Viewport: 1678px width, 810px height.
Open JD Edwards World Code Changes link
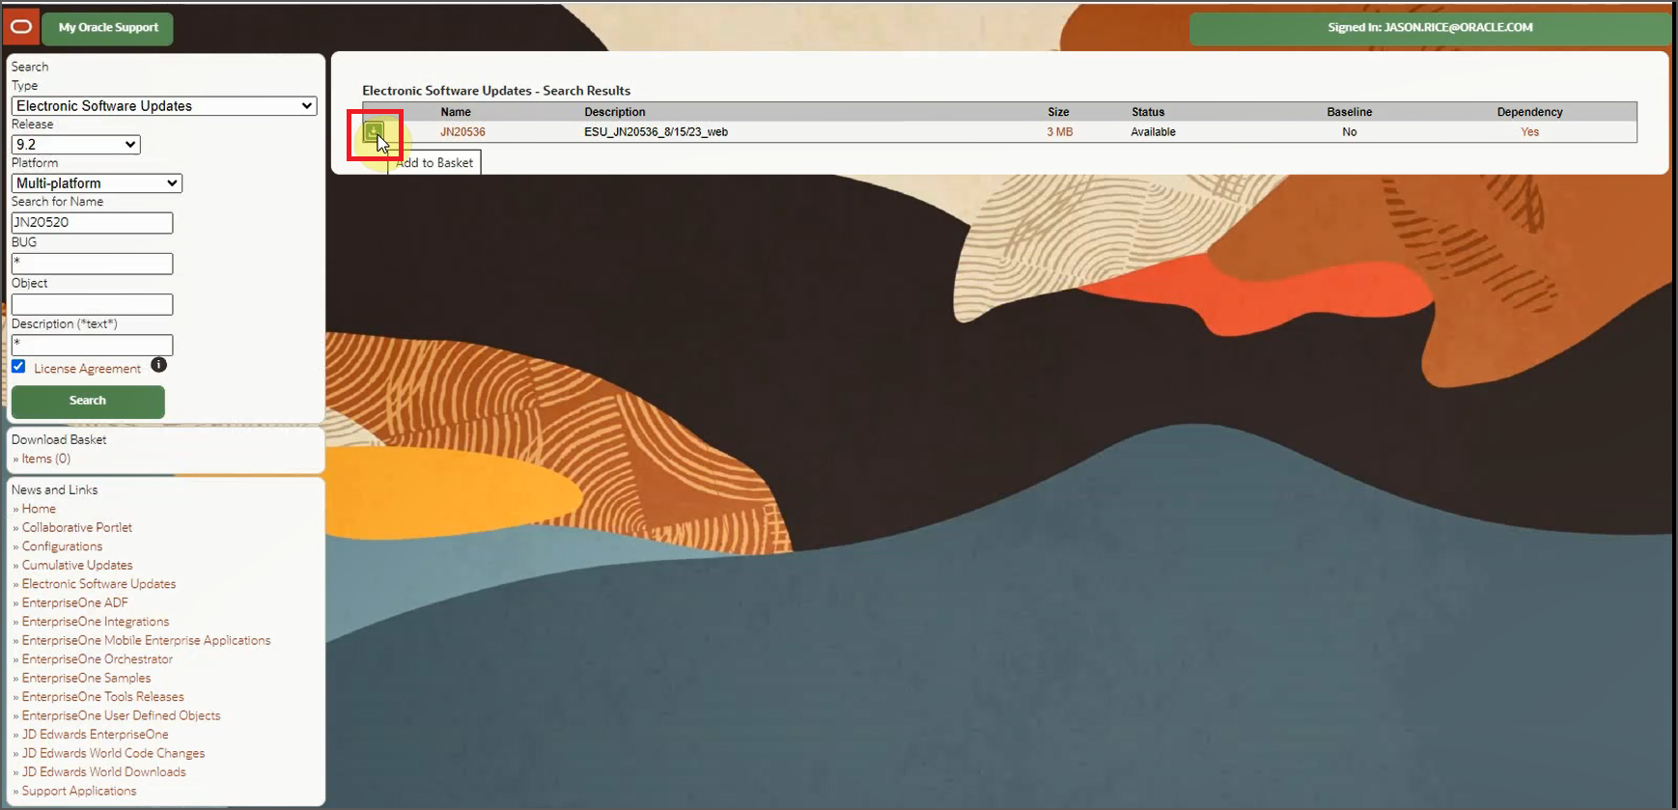(x=113, y=753)
